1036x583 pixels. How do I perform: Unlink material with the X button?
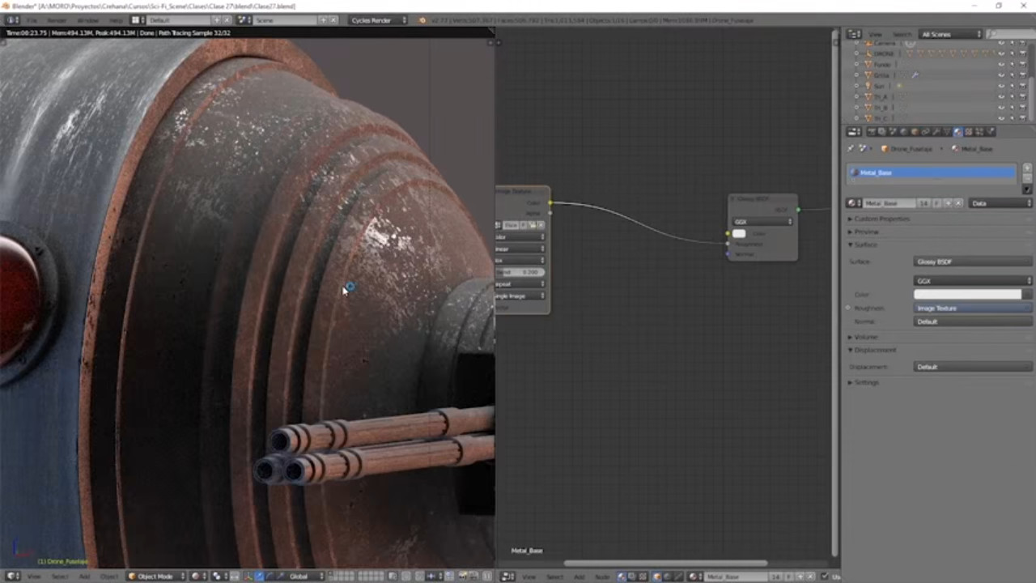click(958, 203)
